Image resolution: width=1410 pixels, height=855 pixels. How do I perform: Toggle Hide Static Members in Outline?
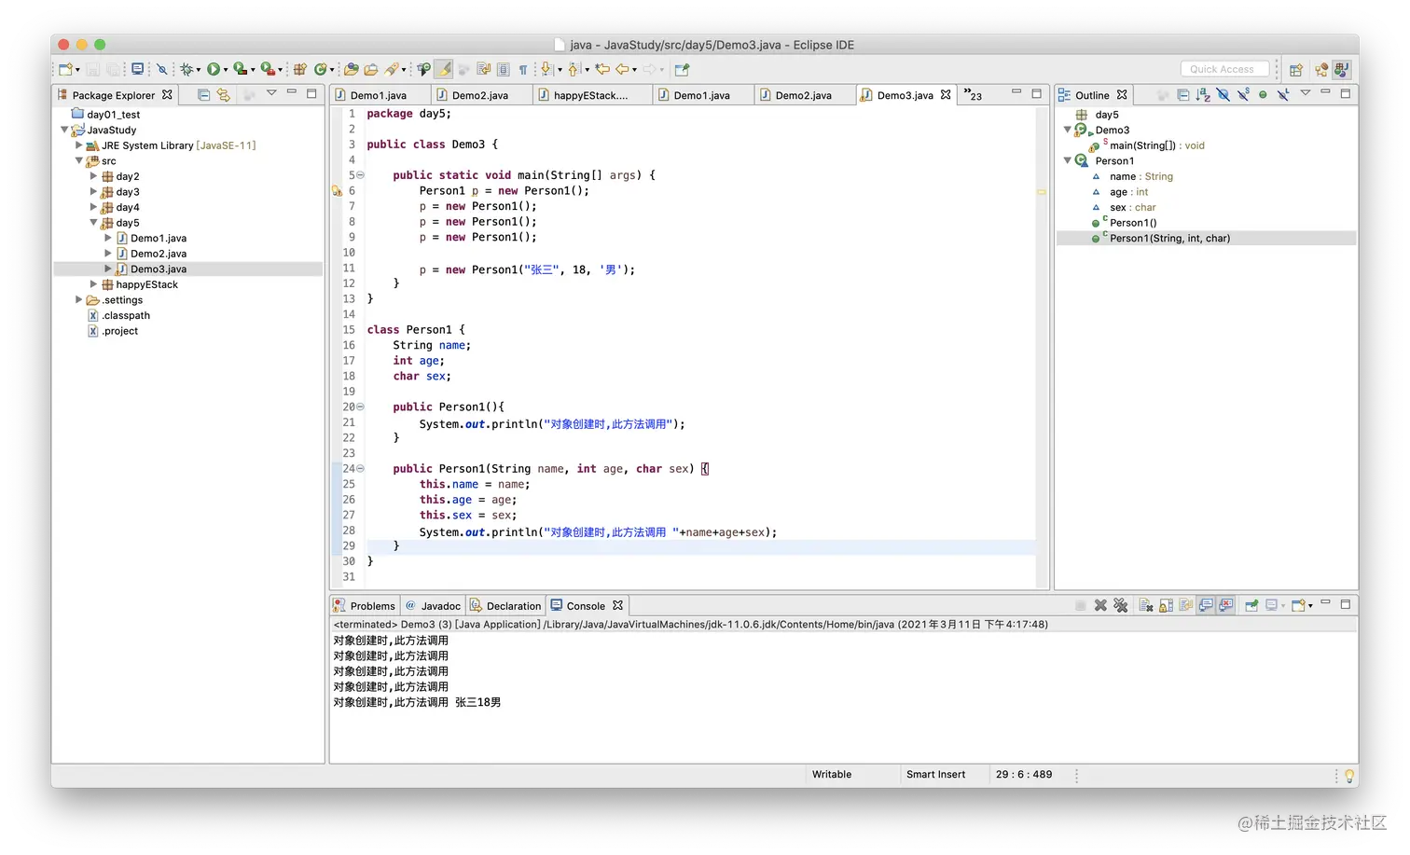point(1243,94)
